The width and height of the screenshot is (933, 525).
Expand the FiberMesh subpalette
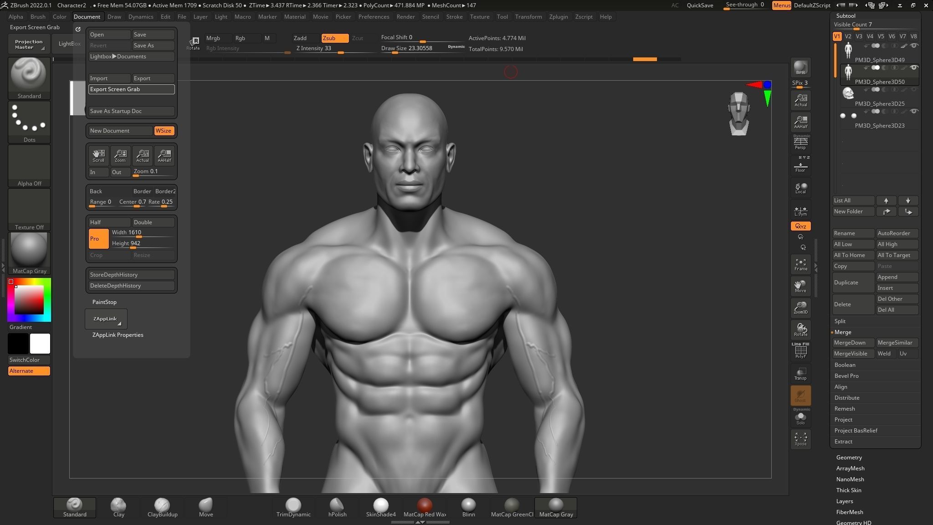pos(849,512)
